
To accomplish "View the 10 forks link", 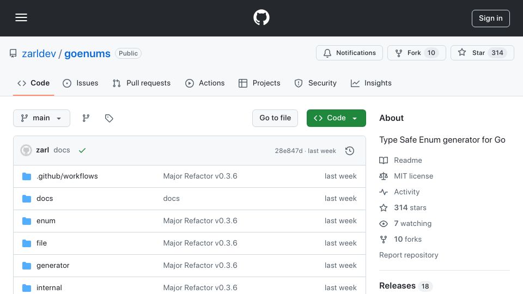I will click(x=400, y=240).
